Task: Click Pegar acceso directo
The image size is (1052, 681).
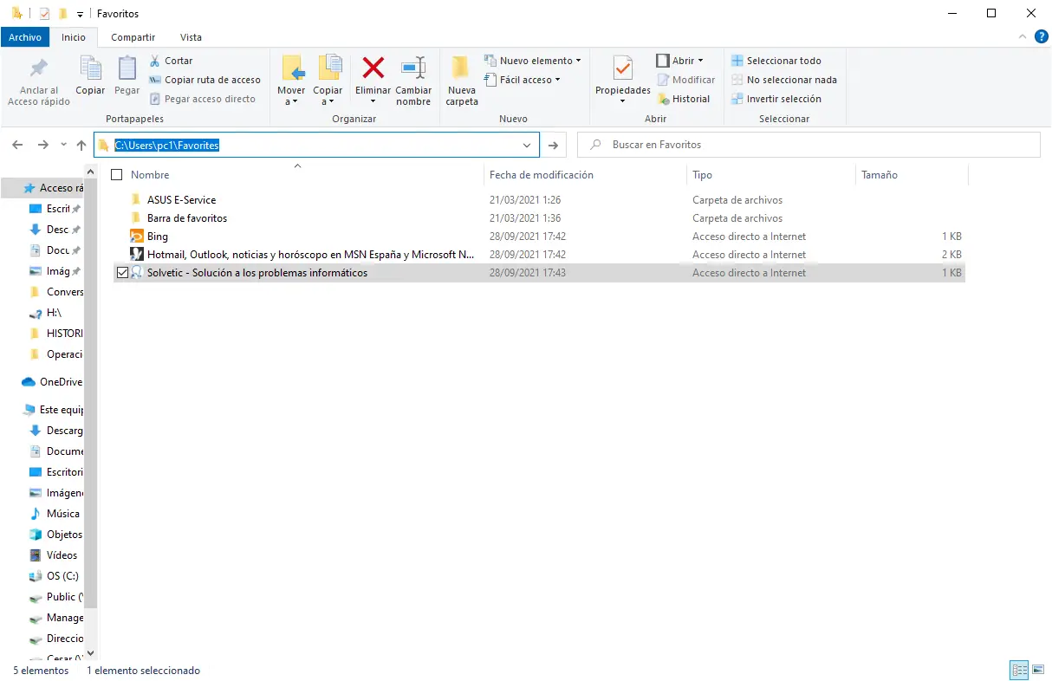Action: point(203,99)
